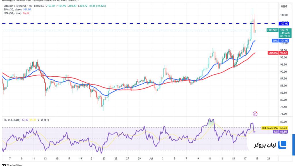This screenshot has width=295, height=166.
Task: Select the EMA (20, close) indicator legend
Action: pos(13,10)
